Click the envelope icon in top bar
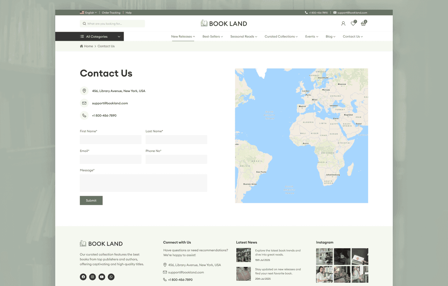This screenshot has width=448, height=286. click(335, 13)
